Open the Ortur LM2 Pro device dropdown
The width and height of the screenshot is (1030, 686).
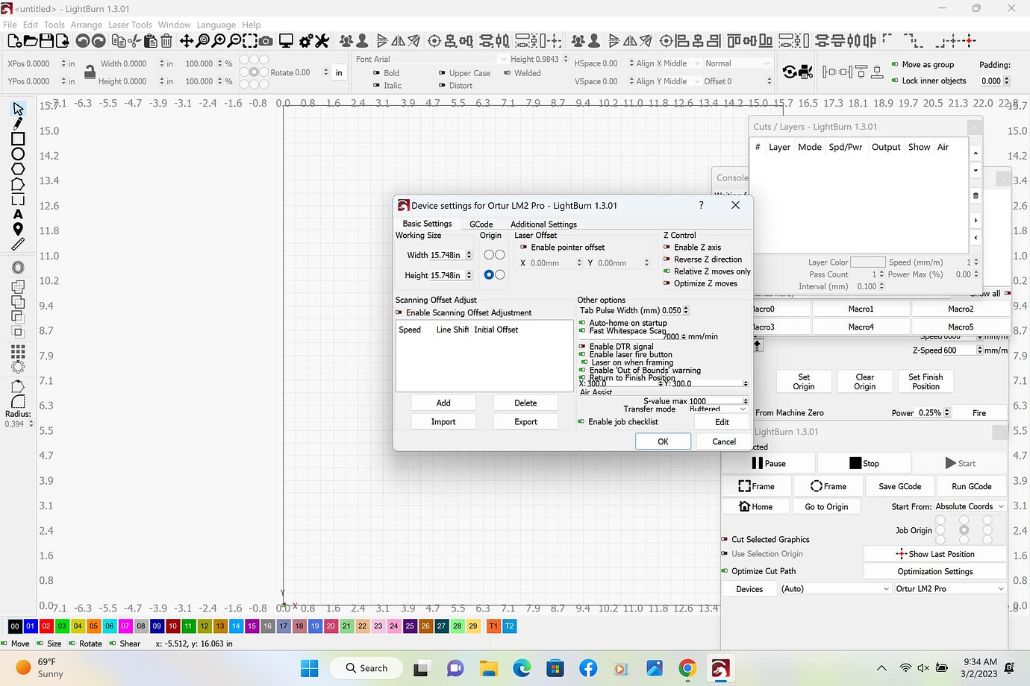(x=949, y=589)
